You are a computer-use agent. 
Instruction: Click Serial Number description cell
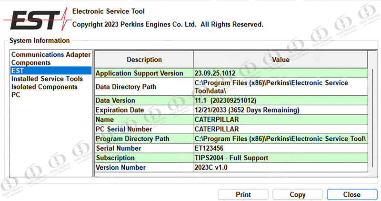click(144, 148)
